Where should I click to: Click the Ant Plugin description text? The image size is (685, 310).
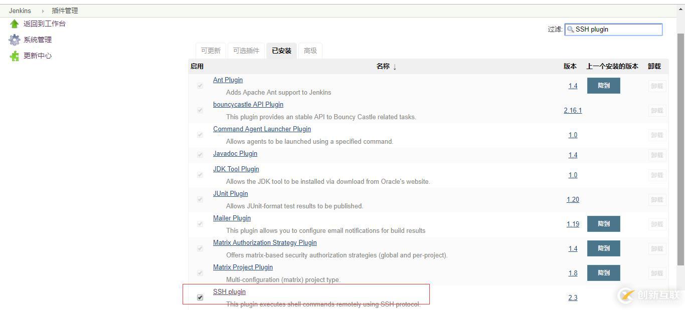pyautogui.click(x=278, y=92)
